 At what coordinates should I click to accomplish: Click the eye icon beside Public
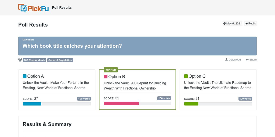246,24
